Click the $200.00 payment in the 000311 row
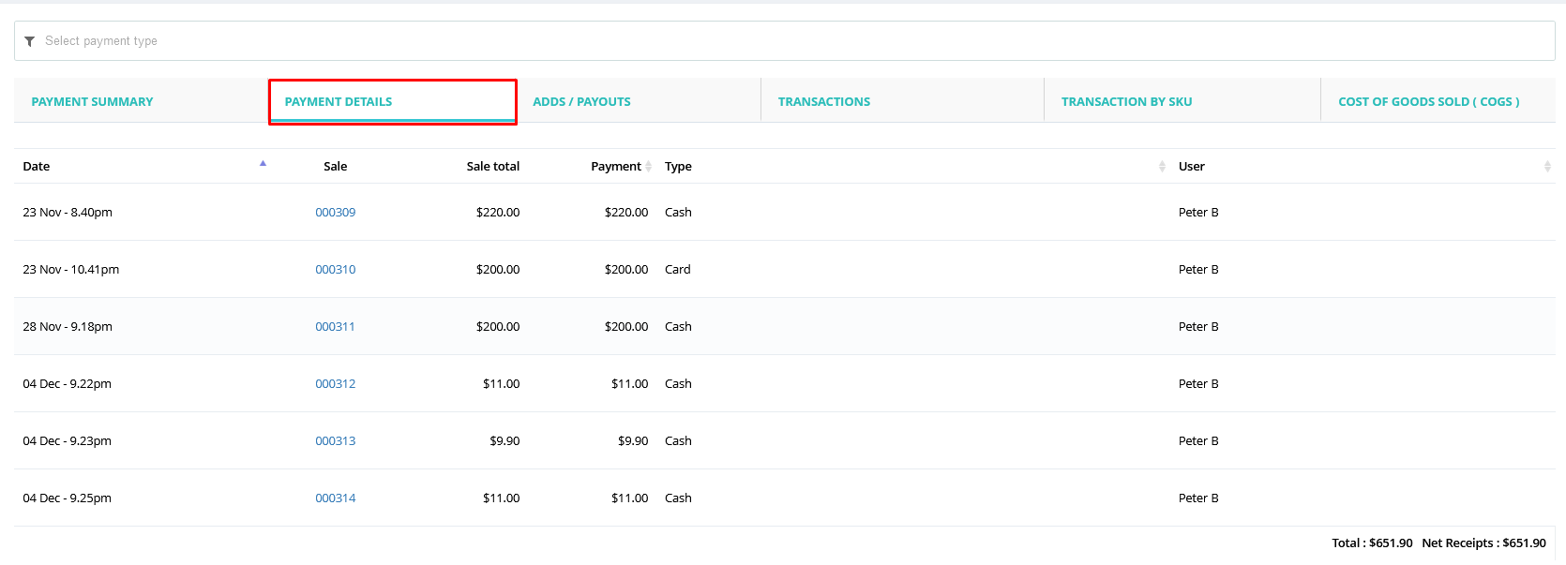This screenshot has width=1566, height=565. click(x=626, y=326)
